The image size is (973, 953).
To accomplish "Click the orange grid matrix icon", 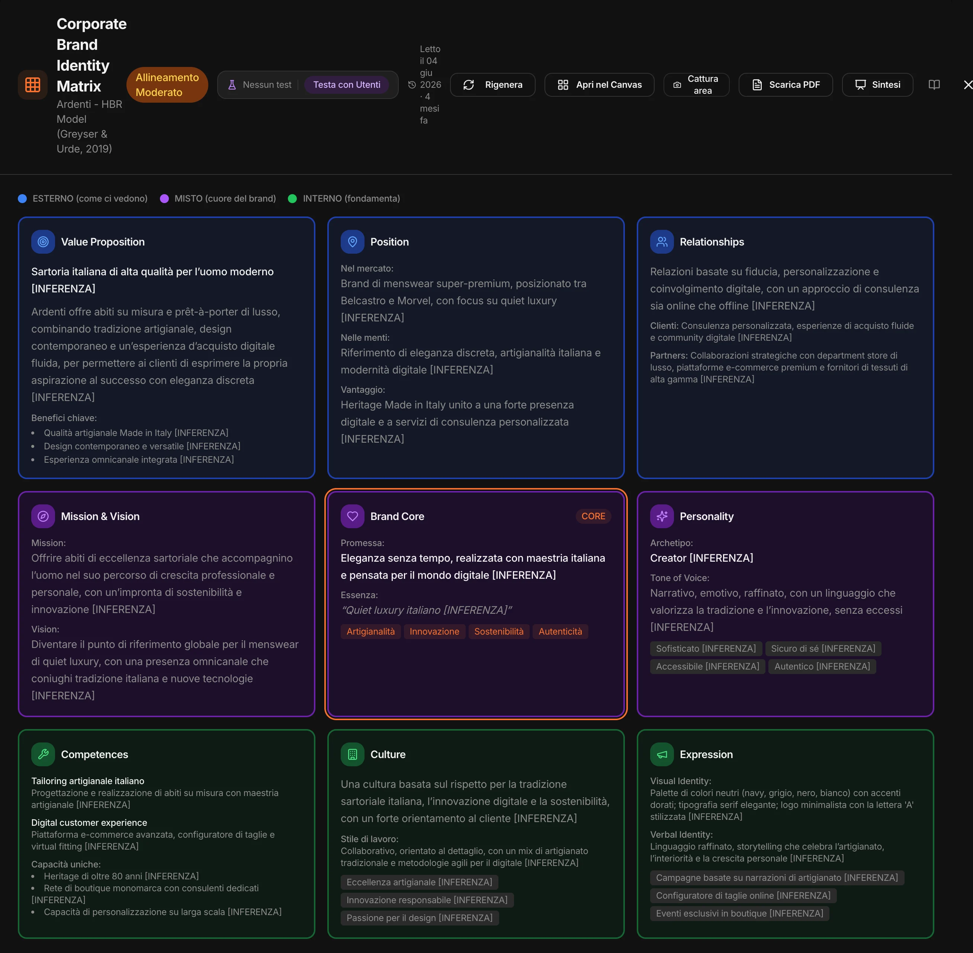I will point(32,84).
